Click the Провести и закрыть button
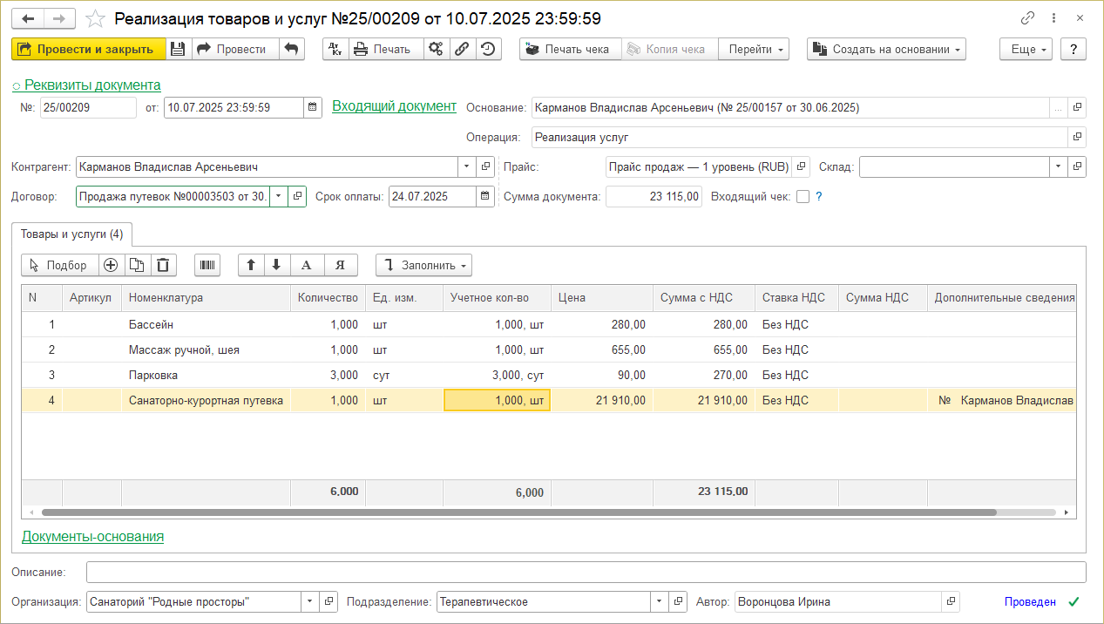The height and width of the screenshot is (624, 1104). coord(87,50)
